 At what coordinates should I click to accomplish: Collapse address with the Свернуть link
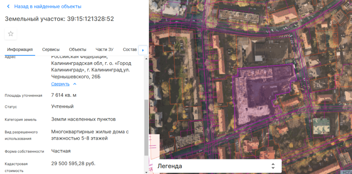click(x=60, y=84)
